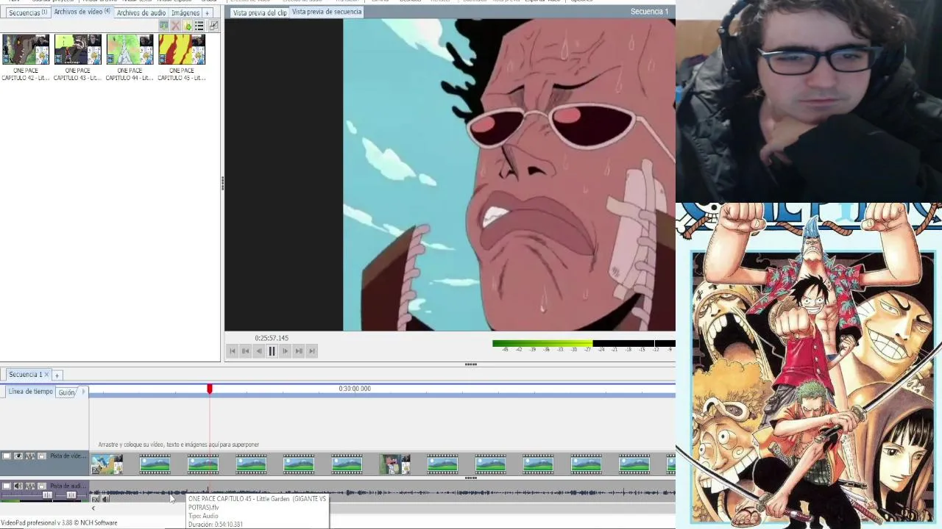Click the overlay track drop area text

tap(179, 445)
